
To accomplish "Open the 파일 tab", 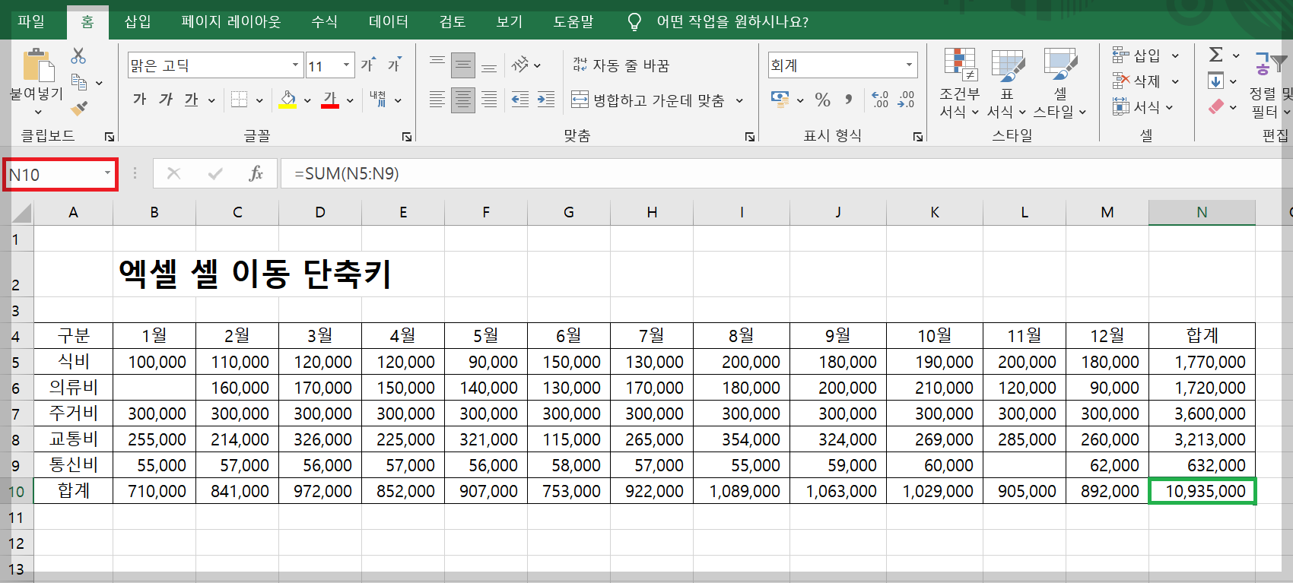I will pos(31,21).
